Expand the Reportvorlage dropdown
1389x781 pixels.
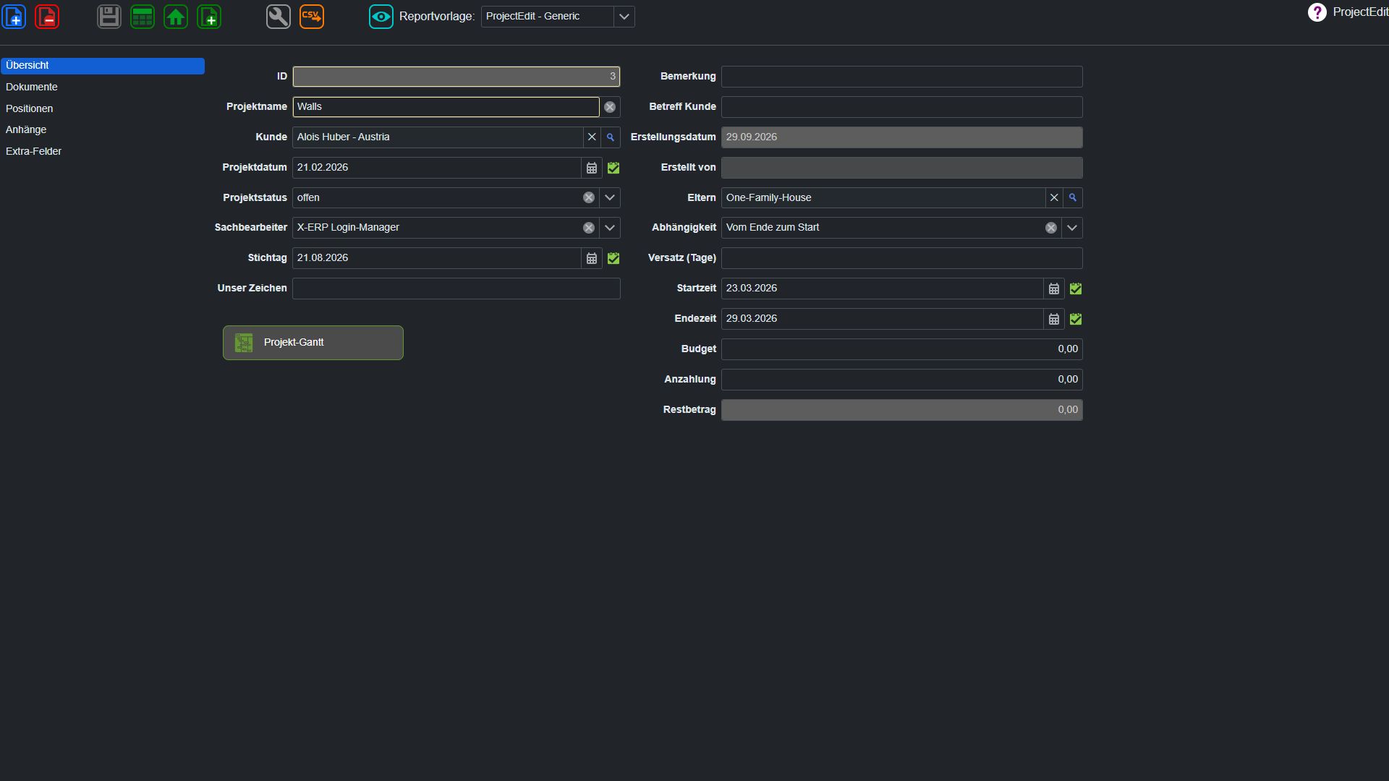pyautogui.click(x=624, y=16)
